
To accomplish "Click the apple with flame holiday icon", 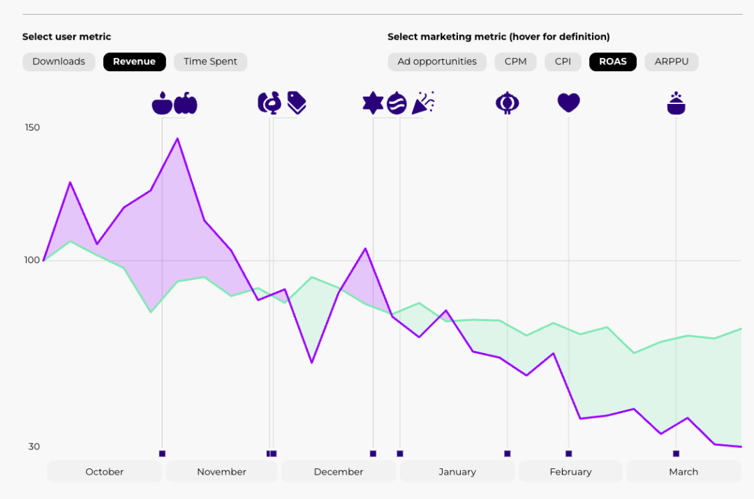I will point(162,103).
